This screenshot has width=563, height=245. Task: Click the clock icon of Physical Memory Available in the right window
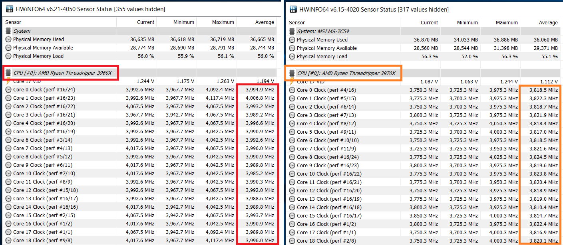(x=292, y=48)
